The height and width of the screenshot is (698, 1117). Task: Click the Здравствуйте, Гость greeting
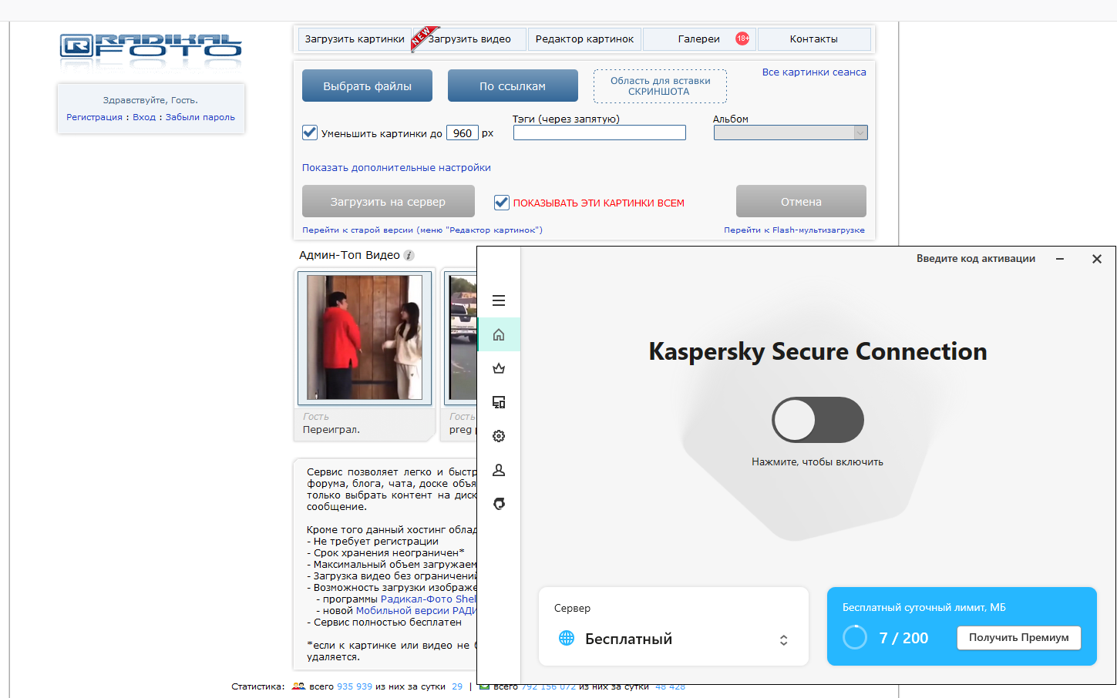(150, 100)
